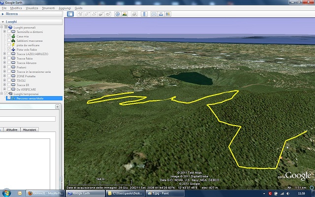315x197 pixels.
Task: Open the Visualizza menu
Action: click(31, 8)
